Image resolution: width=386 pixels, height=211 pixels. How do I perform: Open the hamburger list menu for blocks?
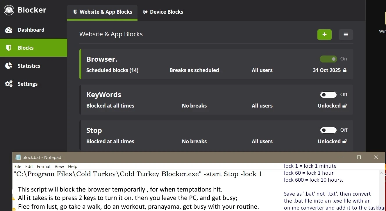[346, 35]
